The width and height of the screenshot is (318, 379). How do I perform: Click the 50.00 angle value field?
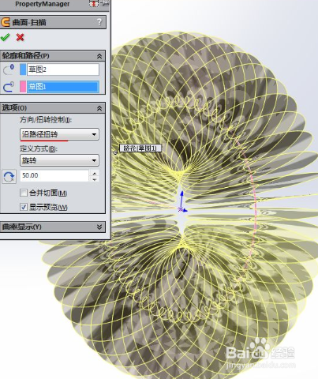pos(54,175)
